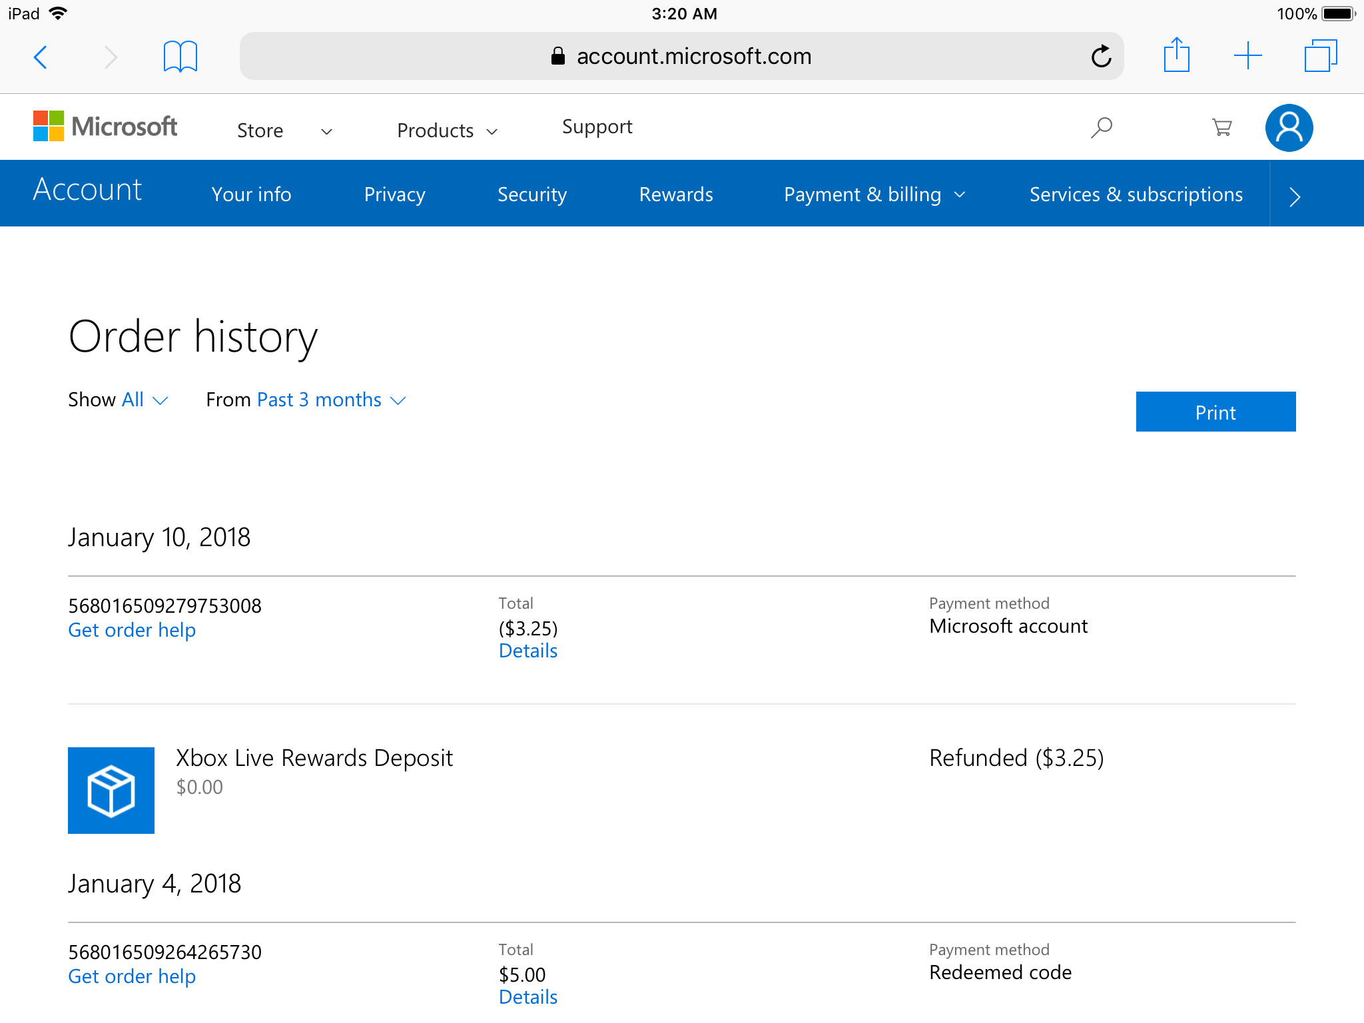
Task: Select the Xbox Live Rewards Deposit title
Action: pos(314,759)
